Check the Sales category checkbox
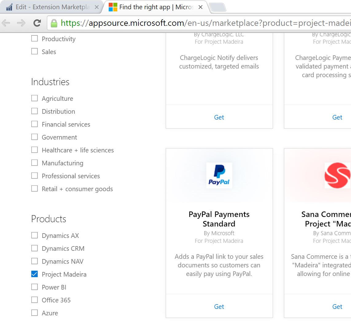The image size is (351, 323). pyautogui.click(x=34, y=51)
